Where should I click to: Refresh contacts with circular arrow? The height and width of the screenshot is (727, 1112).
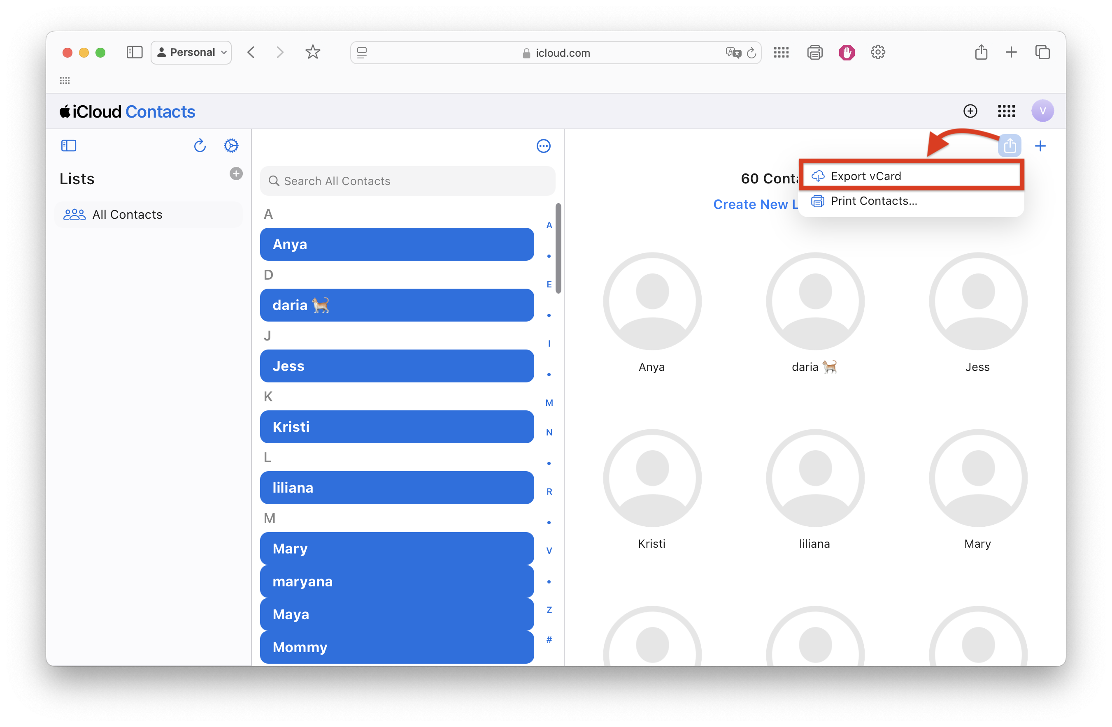pyautogui.click(x=200, y=146)
